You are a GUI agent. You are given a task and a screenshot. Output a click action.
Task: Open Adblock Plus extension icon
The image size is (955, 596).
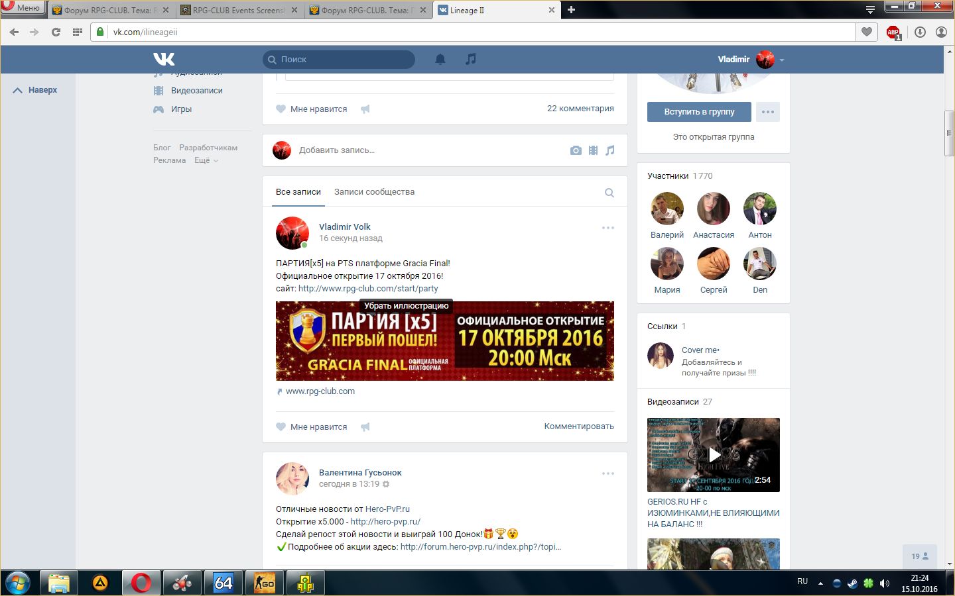tap(893, 32)
